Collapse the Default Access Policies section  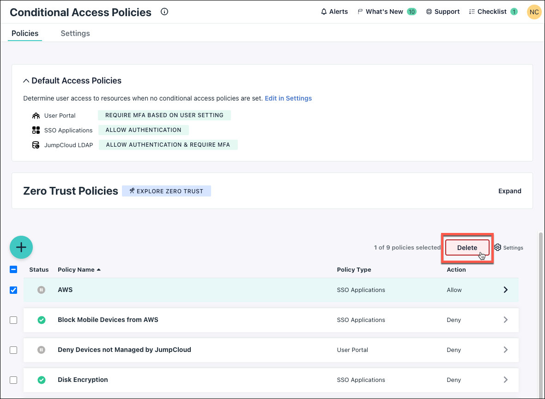click(26, 80)
